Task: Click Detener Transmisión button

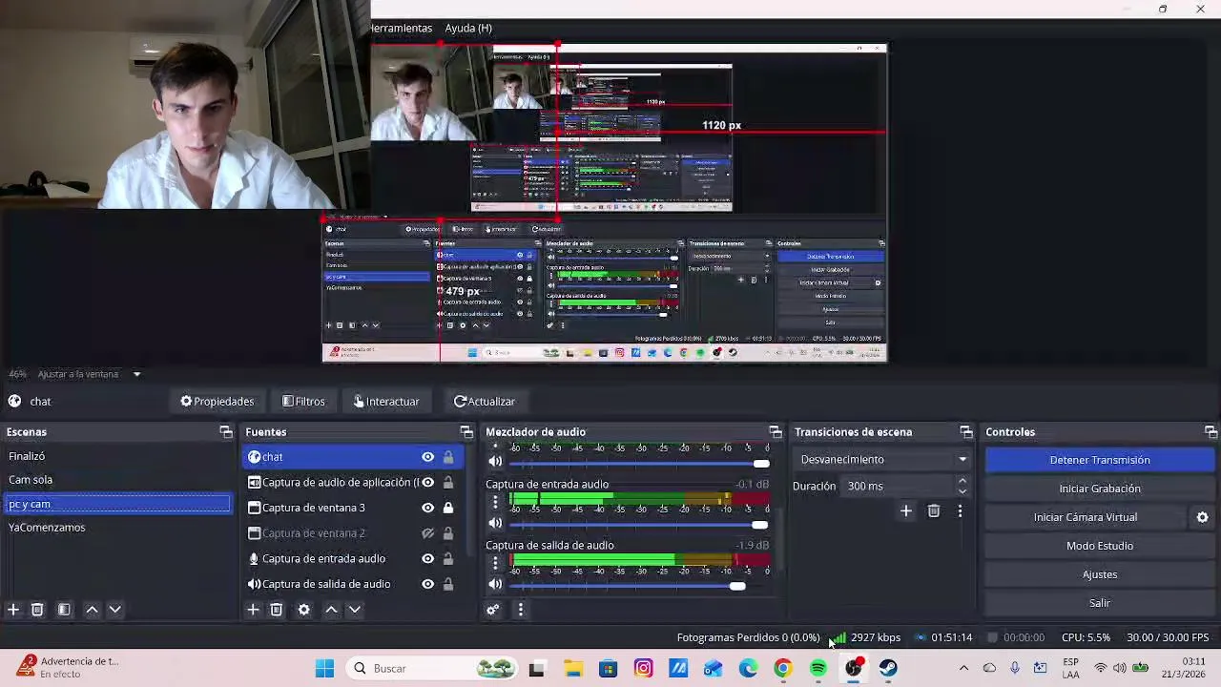Action: 1100,460
